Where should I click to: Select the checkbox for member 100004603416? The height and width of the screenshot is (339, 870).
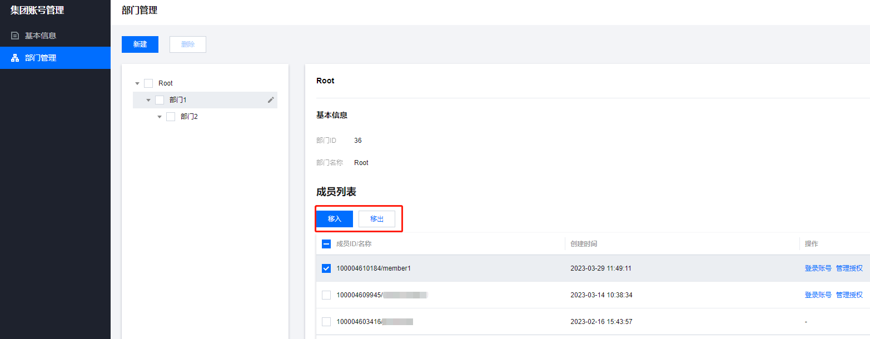tap(326, 322)
